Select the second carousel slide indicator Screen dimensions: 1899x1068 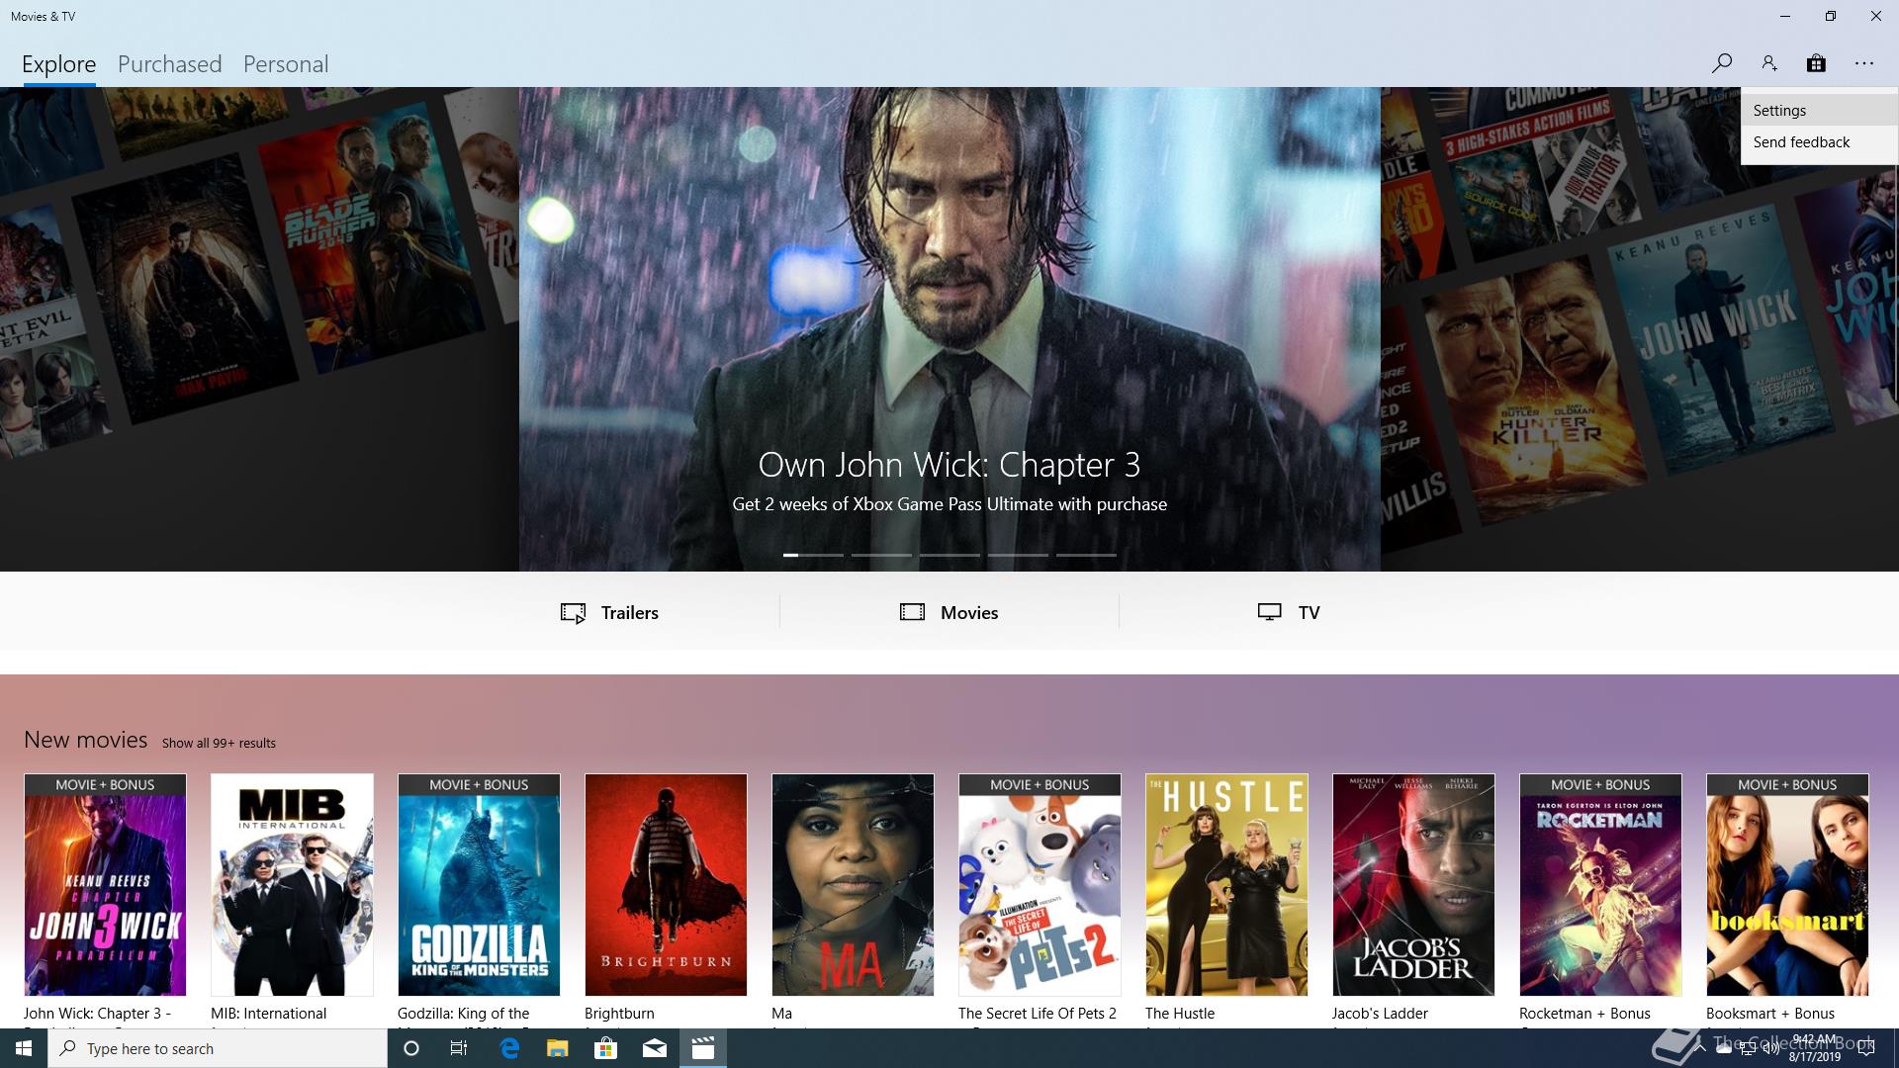coord(881,555)
